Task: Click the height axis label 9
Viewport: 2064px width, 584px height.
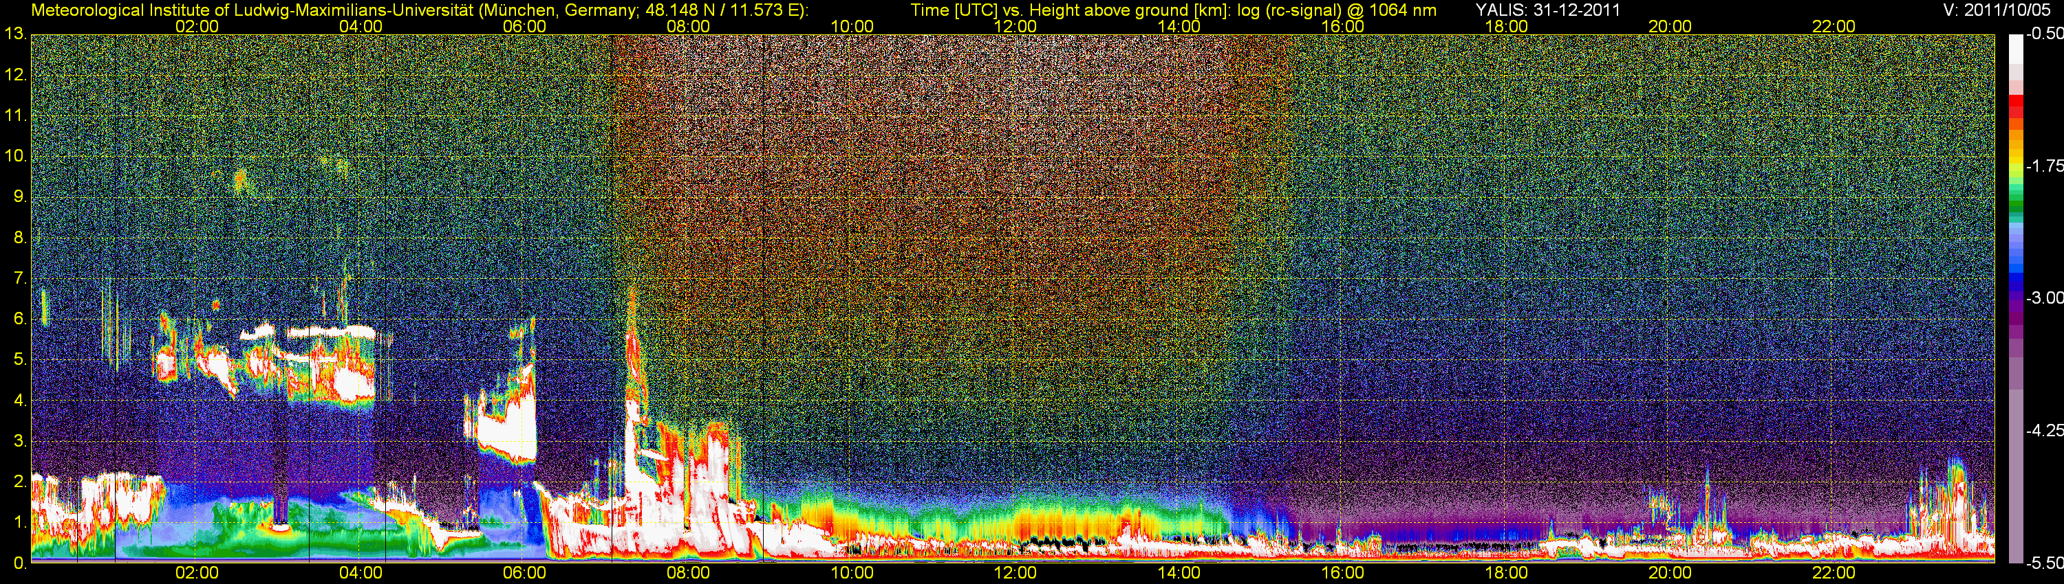Action: (19, 196)
